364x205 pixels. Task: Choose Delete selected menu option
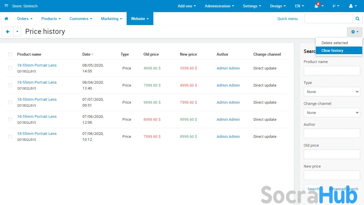[334, 43]
